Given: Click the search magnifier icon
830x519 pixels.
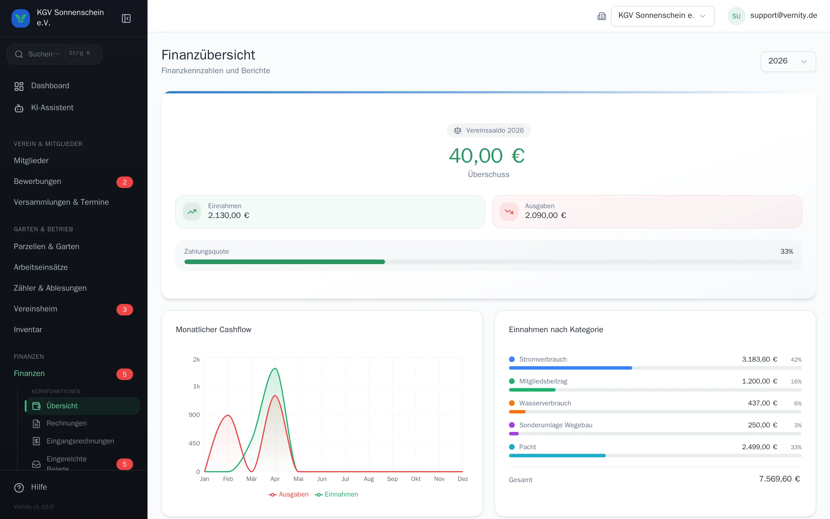Looking at the screenshot, I should point(19,54).
